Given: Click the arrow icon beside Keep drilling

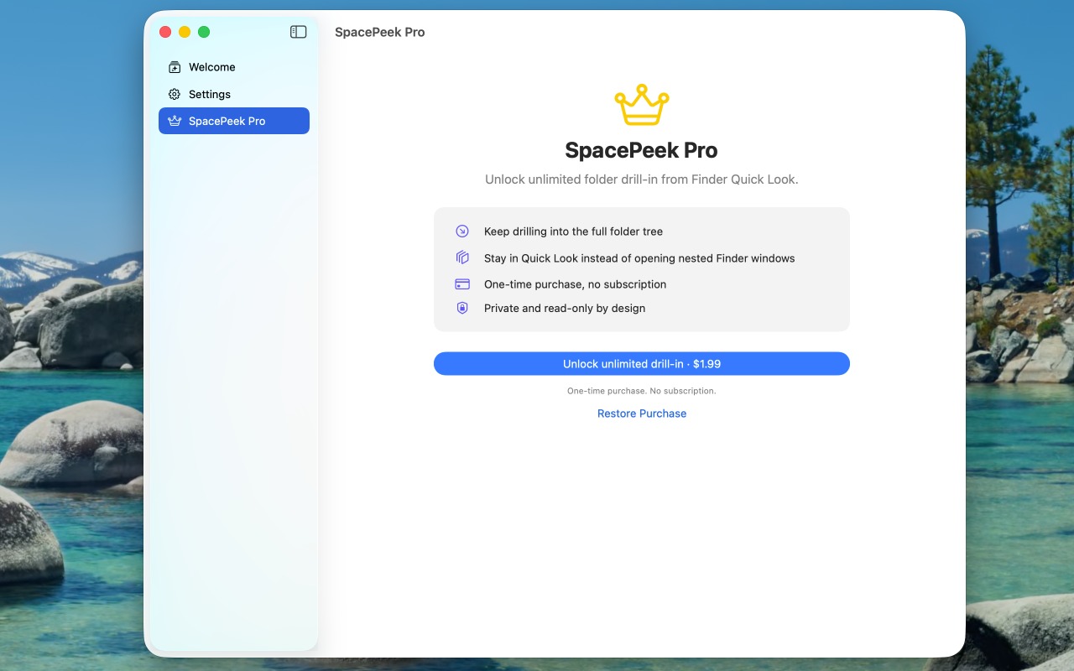Looking at the screenshot, I should pyautogui.click(x=461, y=231).
